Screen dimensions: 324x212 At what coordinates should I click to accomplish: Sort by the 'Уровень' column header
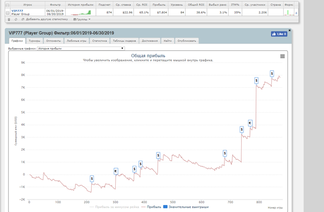click(177, 5)
